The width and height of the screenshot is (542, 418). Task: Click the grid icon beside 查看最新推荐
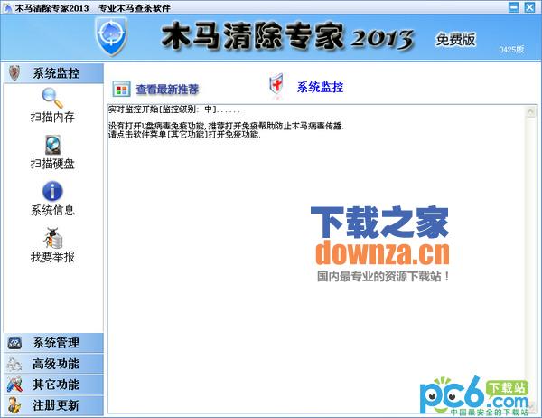[121, 89]
